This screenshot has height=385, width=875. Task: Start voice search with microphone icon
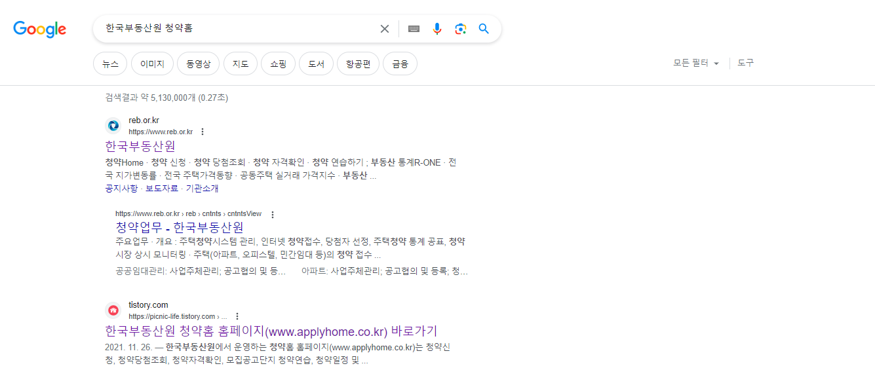(437, 29)
